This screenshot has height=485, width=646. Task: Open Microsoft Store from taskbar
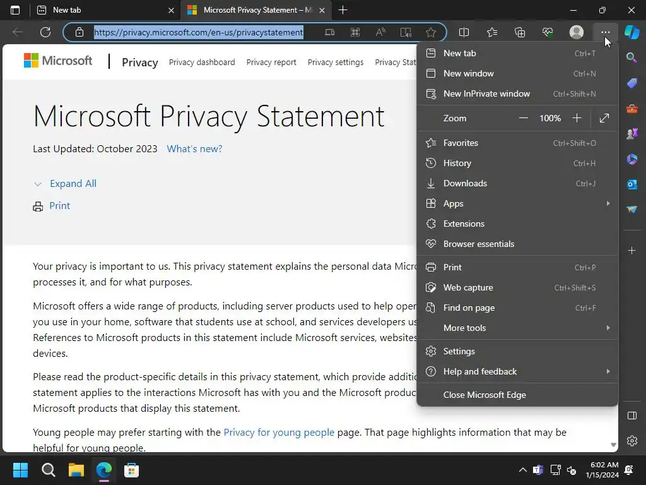pos(131,470)
